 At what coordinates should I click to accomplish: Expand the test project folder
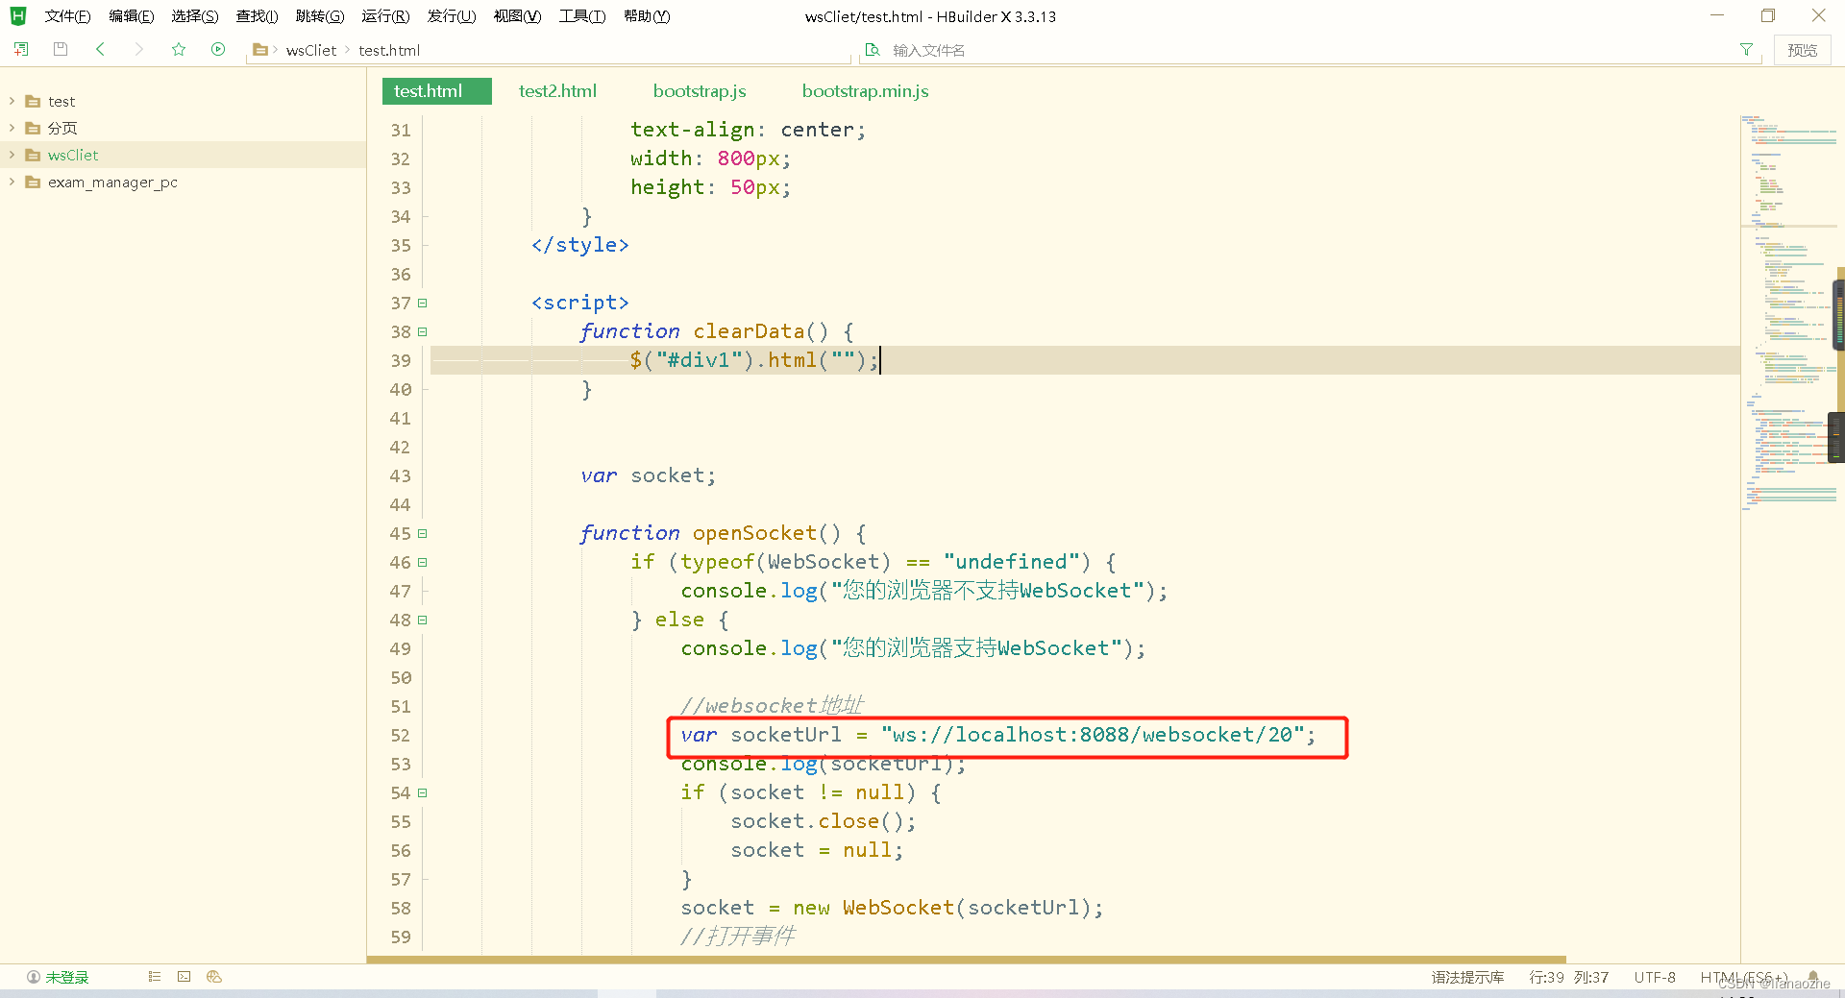[12, 101]
